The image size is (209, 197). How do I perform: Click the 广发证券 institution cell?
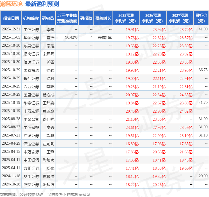31,136
